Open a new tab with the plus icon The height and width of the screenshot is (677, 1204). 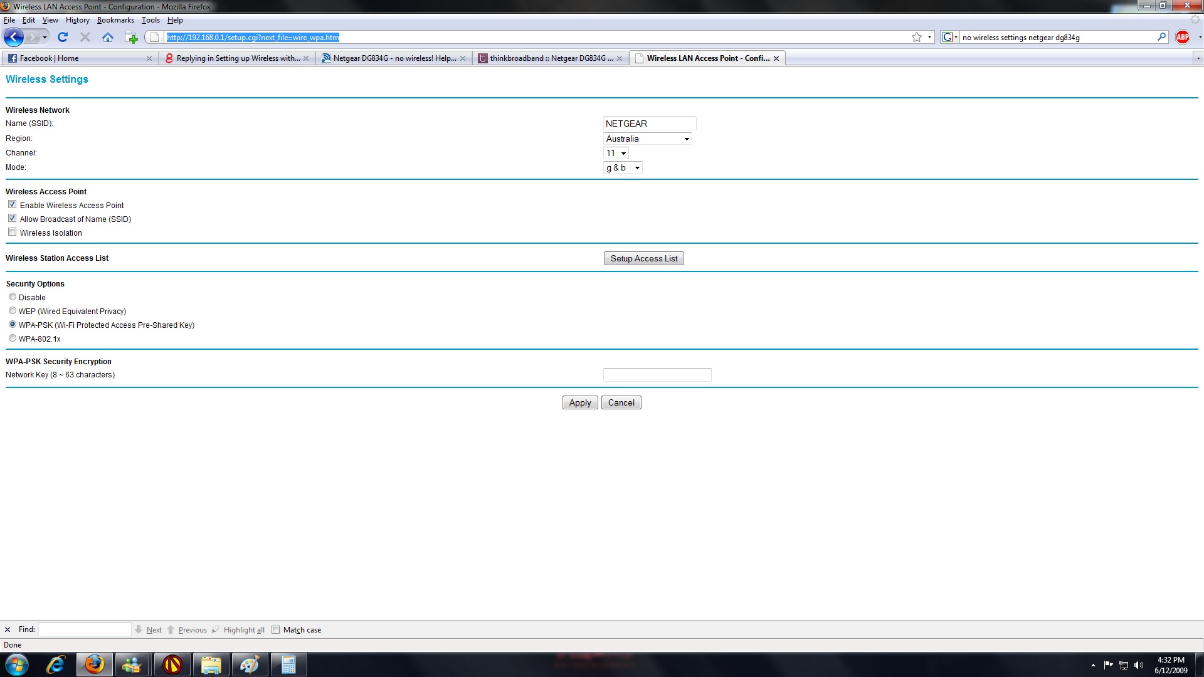click(x=131, y=38)
